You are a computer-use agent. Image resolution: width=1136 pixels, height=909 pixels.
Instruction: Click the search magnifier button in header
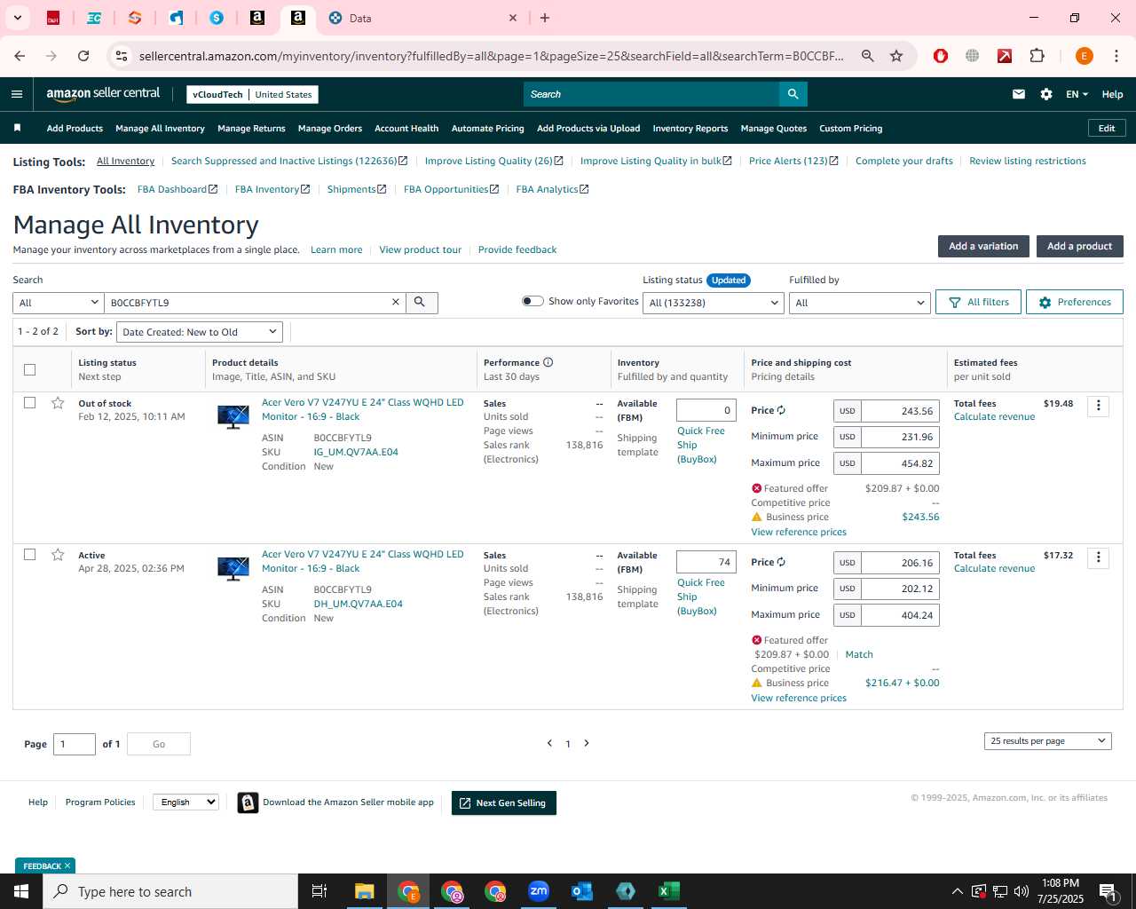793,94
